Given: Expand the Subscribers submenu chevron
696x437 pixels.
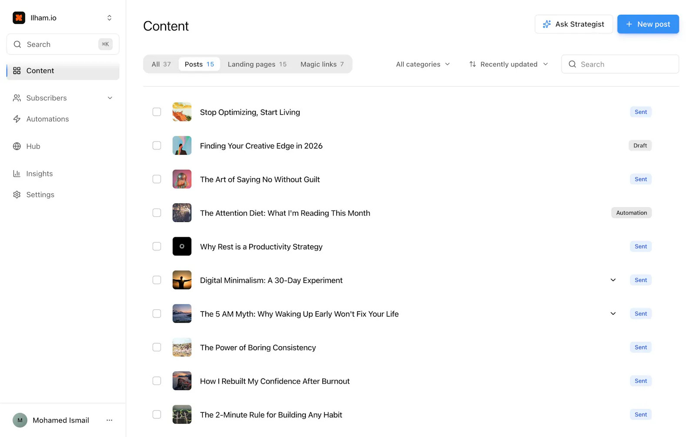Looking at the screenshot, I should 110,98.
